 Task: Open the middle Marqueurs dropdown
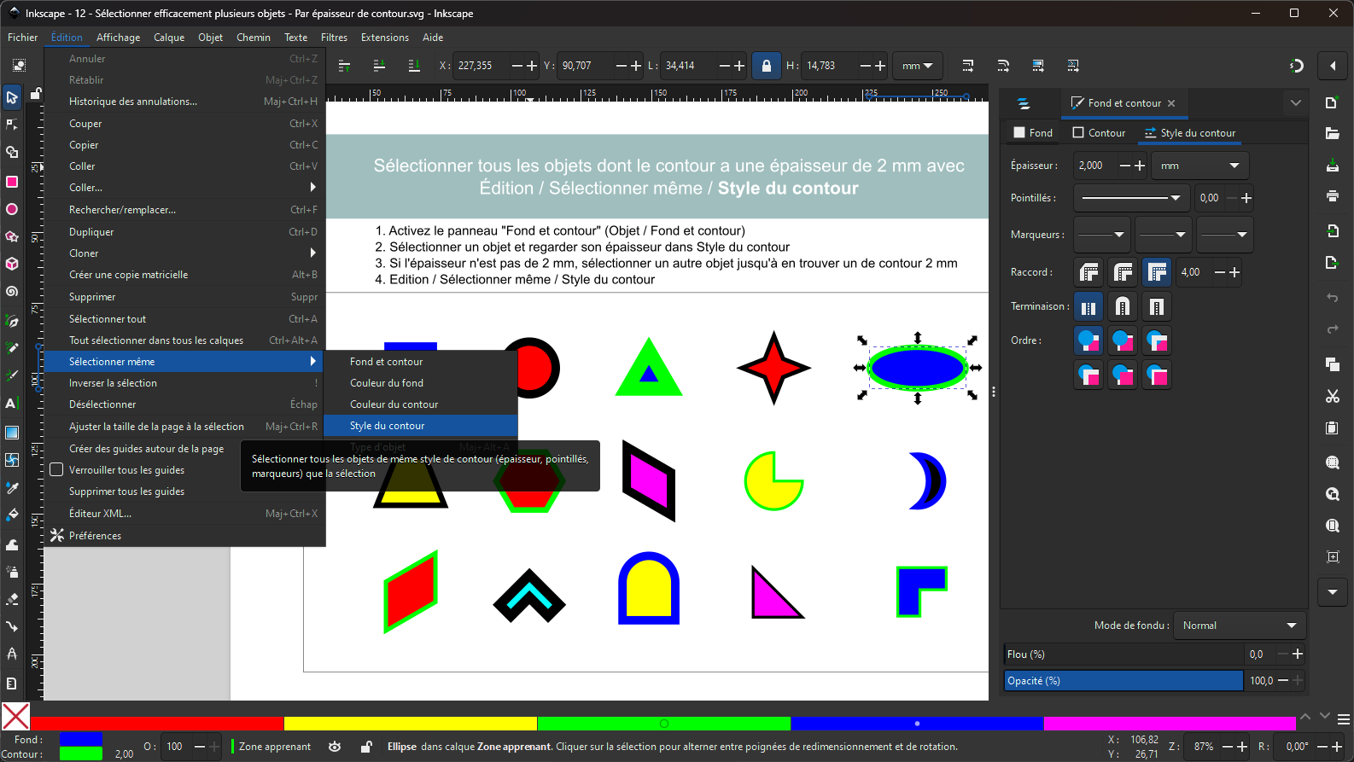tap(1163, 235)
